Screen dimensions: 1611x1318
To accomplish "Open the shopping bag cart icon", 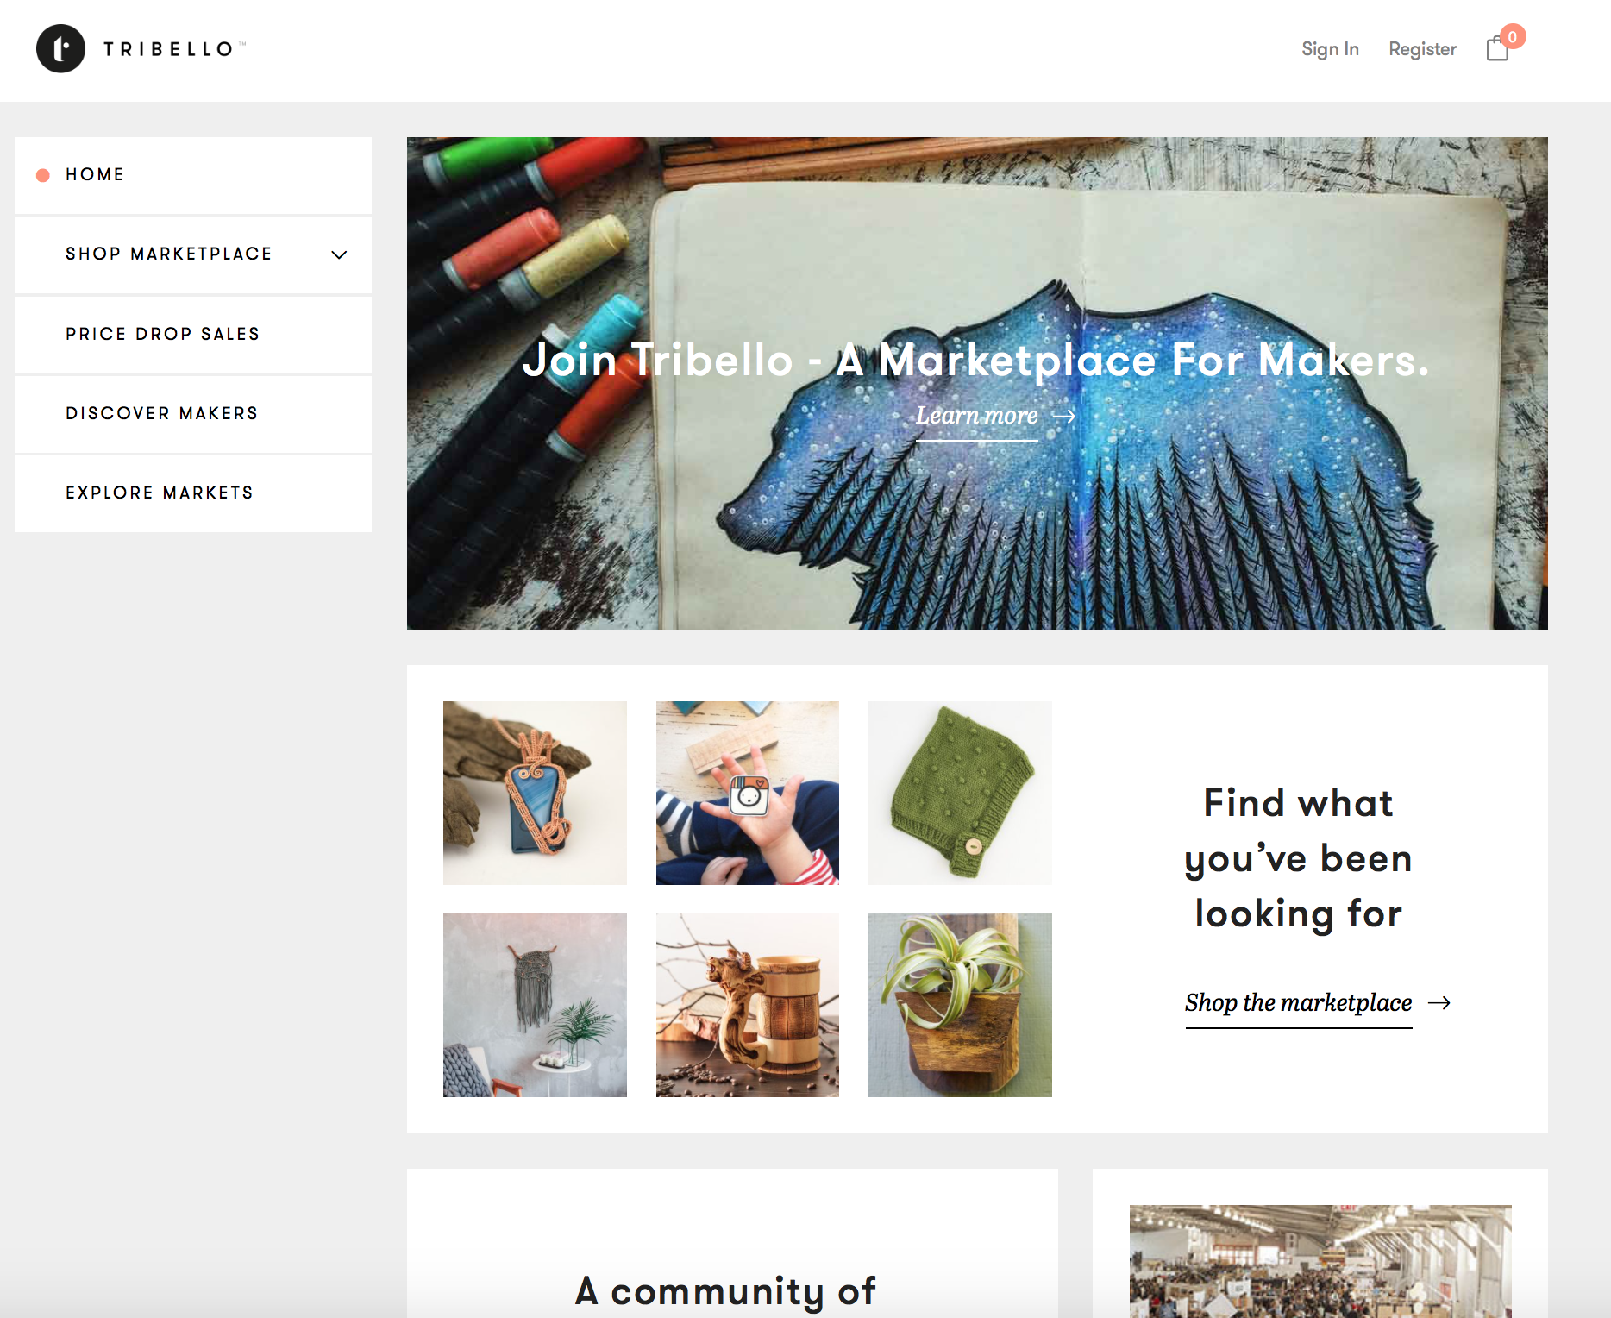I will (x=1498, y=49).
